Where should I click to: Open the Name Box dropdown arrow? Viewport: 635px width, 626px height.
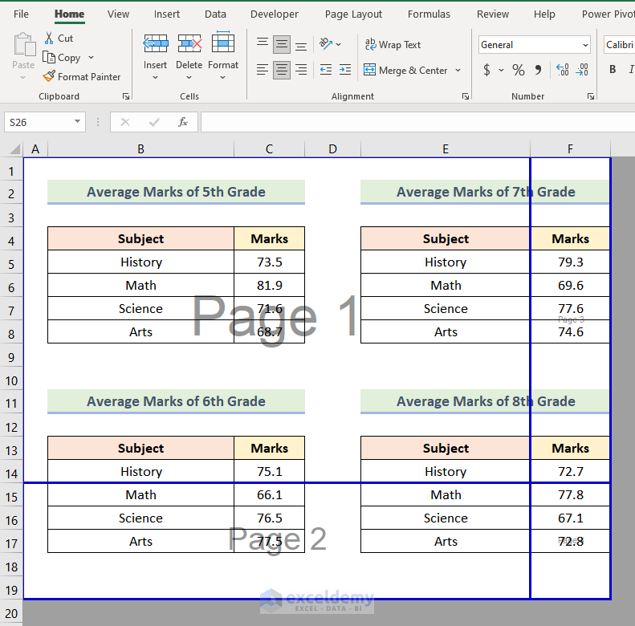click(78, 122)
